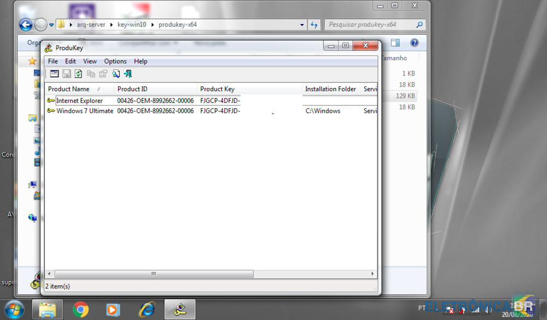Image resolution: width=547 pixels, height=320 pixels.
Task: Select the Windows 7 Ultimate row
Action: pos(85,111)
